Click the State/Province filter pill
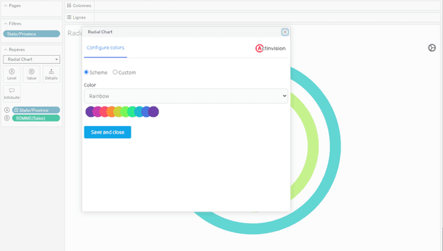Screen dimensions: 443x251 (32, 34)
